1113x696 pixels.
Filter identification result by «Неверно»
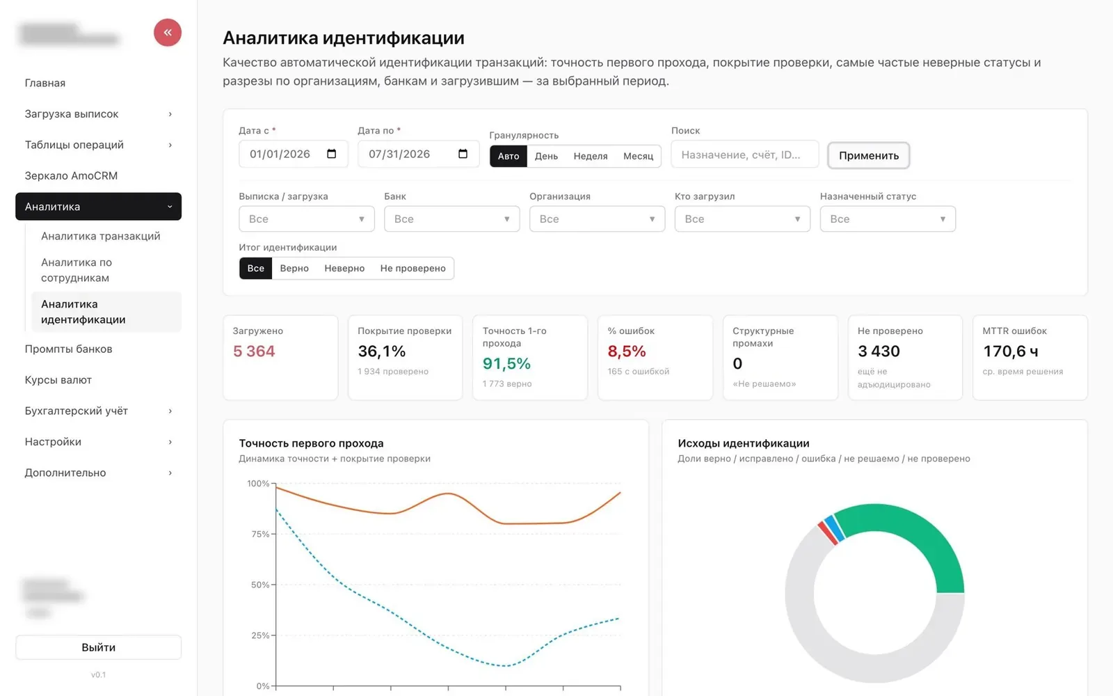click(344, 269)
